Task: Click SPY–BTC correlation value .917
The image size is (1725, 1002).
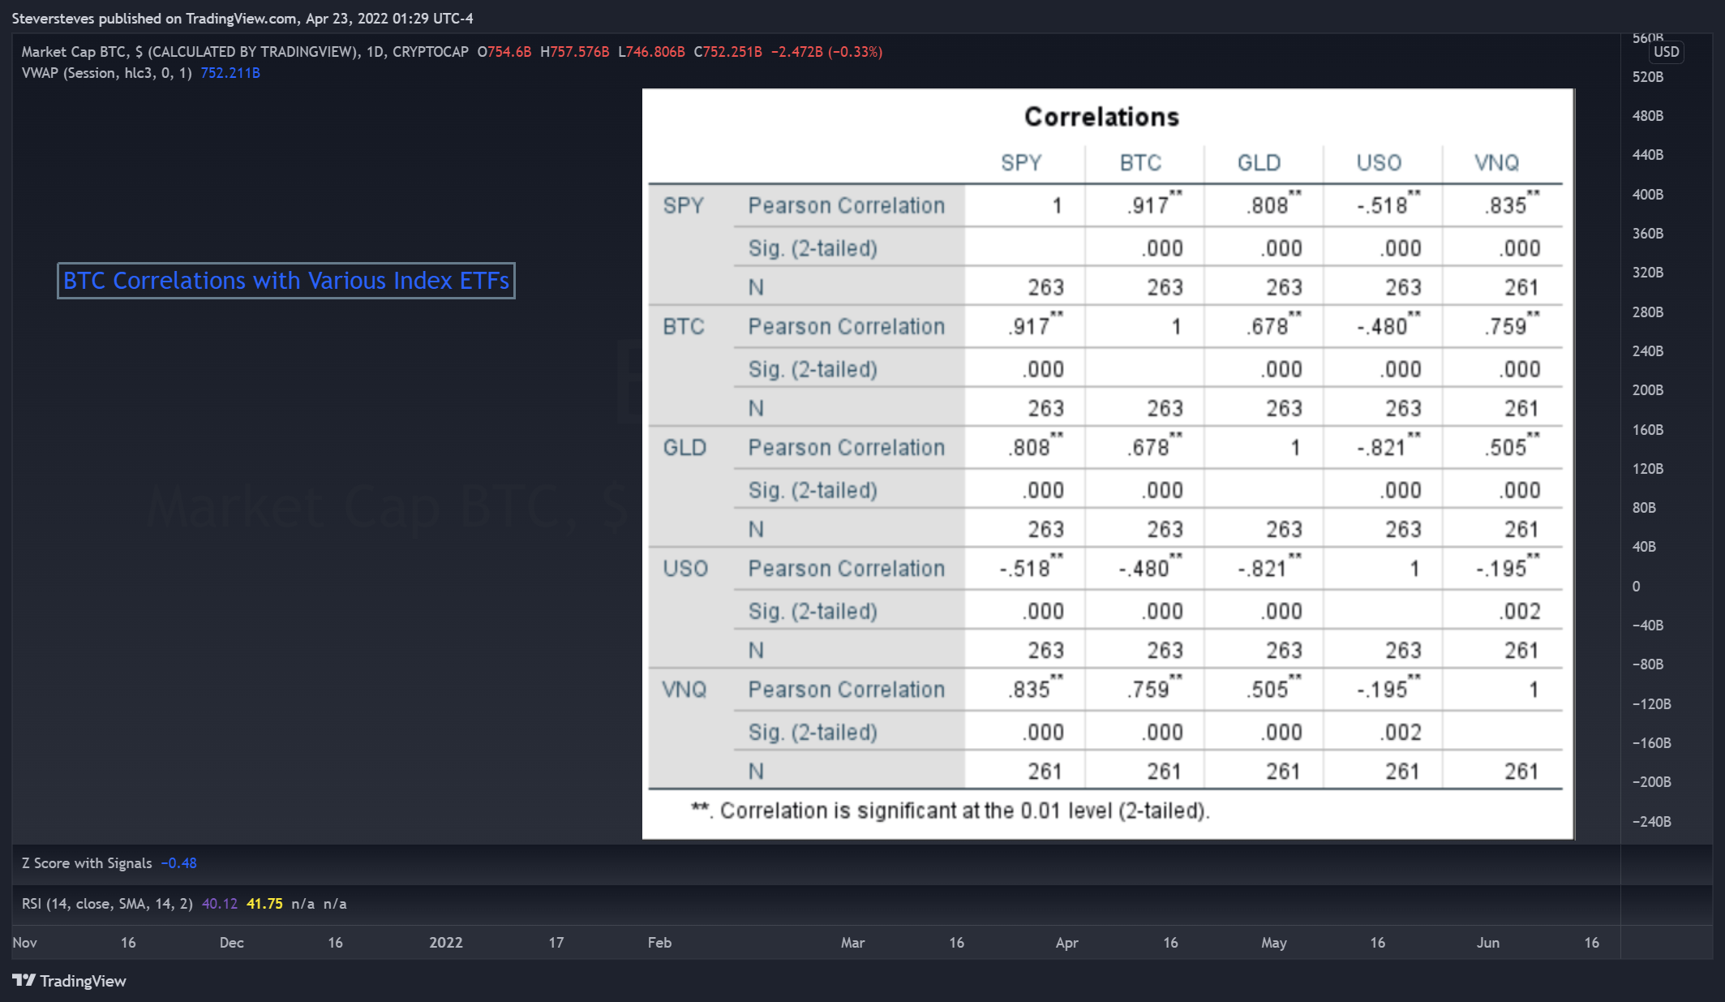Action: (x=1154, y=204)
